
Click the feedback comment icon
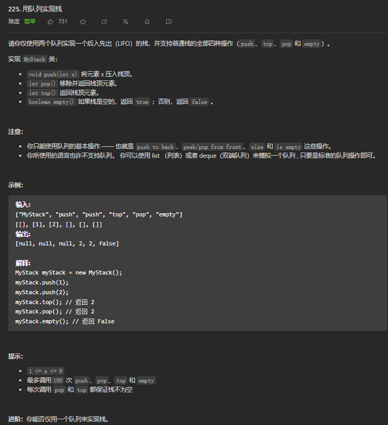tap(168, 22)
